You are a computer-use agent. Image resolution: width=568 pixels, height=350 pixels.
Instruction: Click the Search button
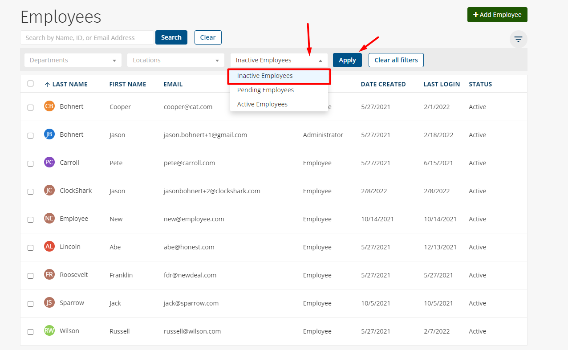point(171,37)
